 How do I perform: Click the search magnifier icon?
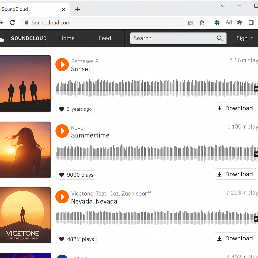click(x=219, y=38)
